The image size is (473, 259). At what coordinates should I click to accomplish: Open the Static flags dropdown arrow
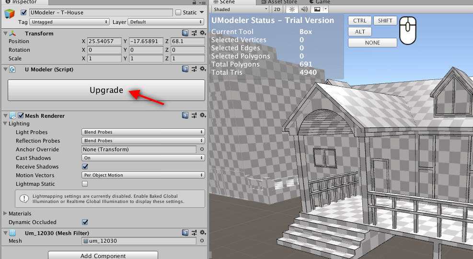click(202, 12)
